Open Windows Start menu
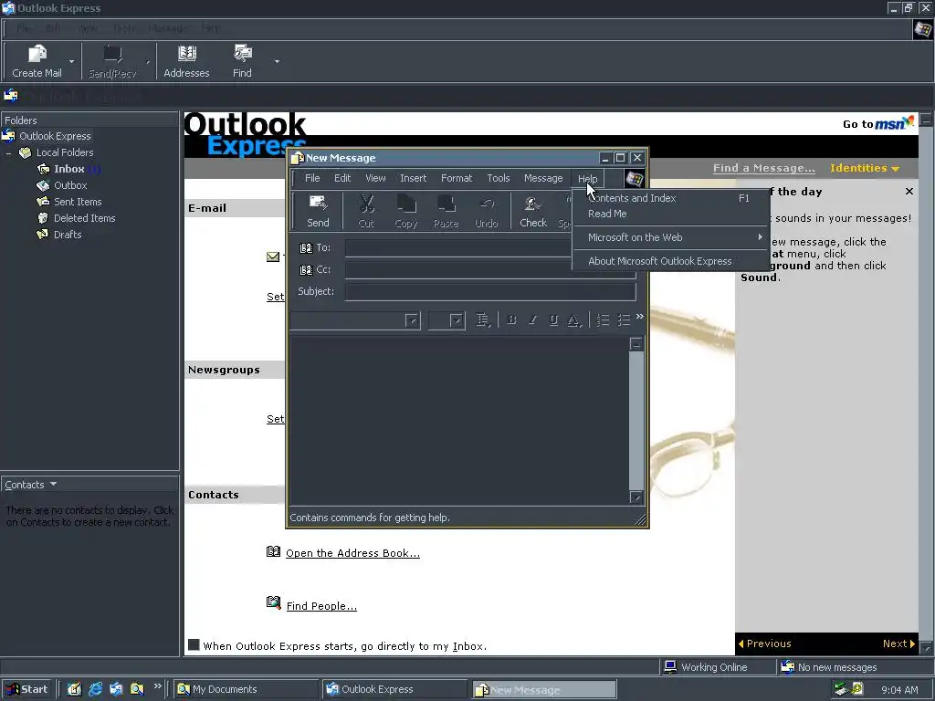This screenshot has height=701, width=935. tap(27, 689)
